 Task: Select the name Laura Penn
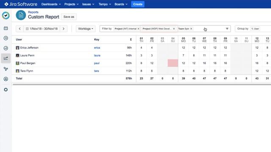(27, 55)
